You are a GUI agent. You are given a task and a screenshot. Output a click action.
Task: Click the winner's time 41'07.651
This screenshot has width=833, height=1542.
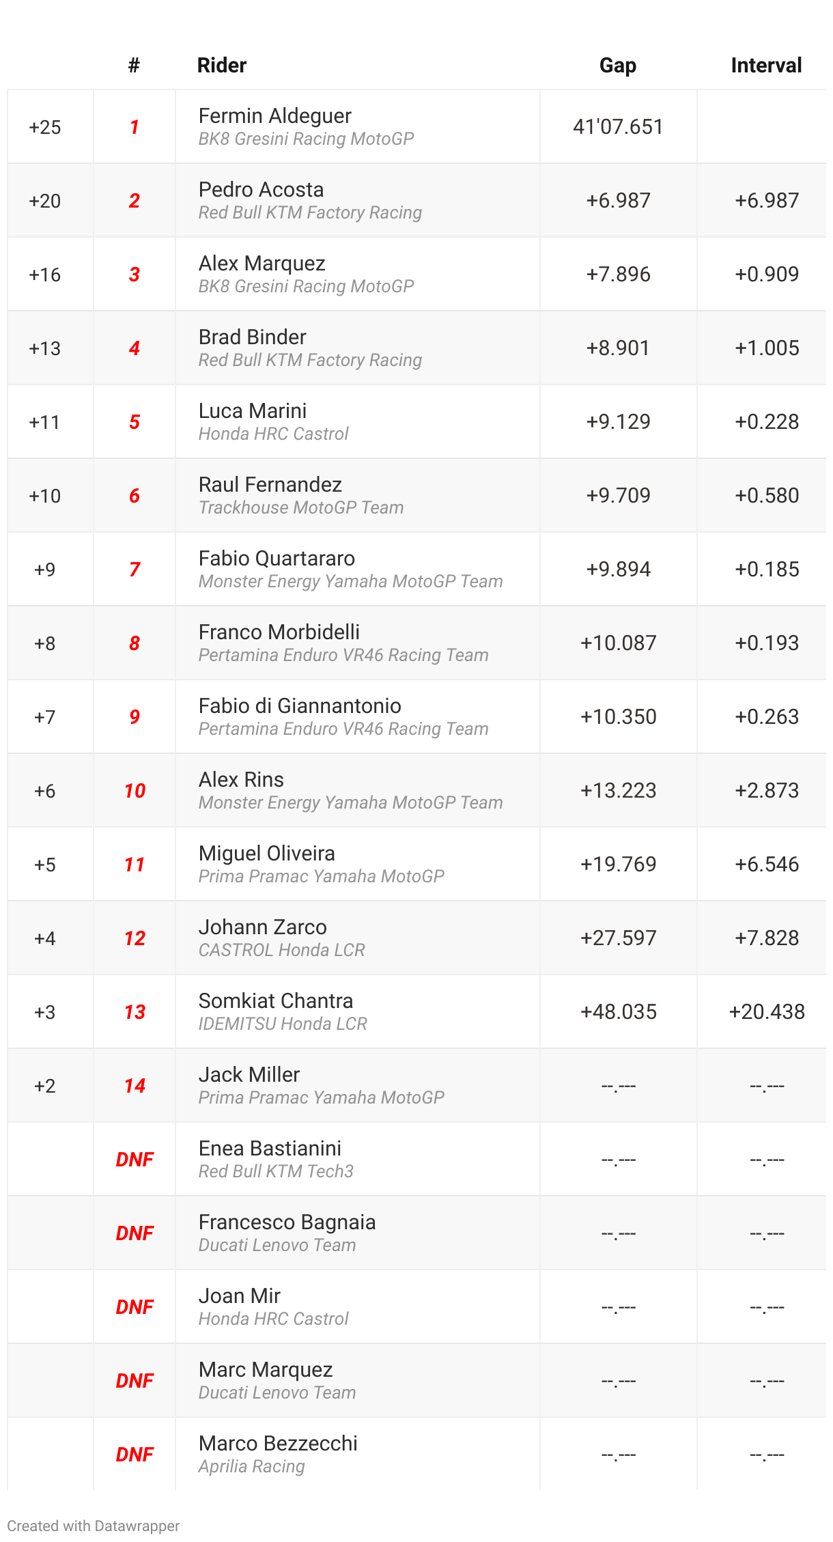point(618,127)
